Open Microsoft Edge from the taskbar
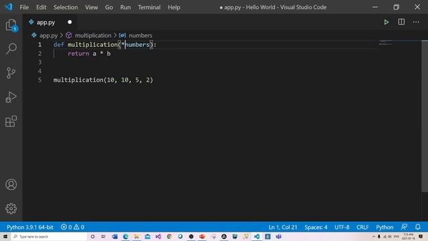 click(126, 236)
